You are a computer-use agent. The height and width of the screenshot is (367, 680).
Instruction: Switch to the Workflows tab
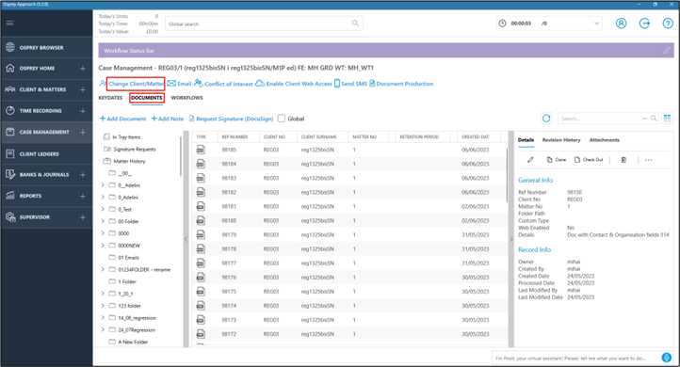point(186,98)
